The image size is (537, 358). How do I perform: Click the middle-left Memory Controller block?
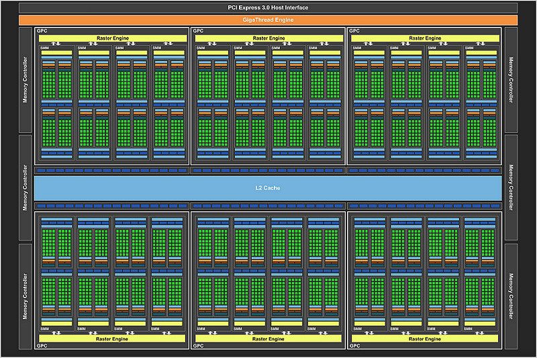(26, 187)
